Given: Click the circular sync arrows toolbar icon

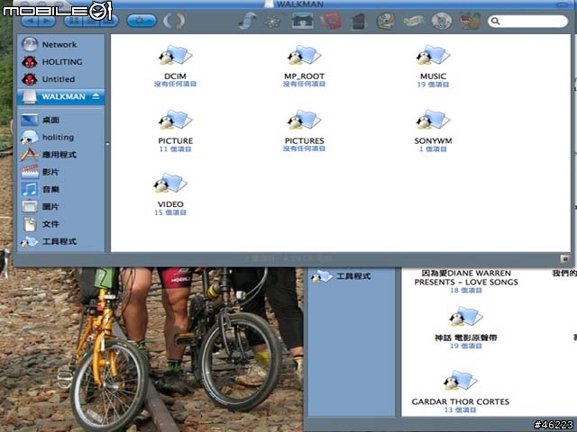Looking at the screenshot, I should tap(174, 21).
